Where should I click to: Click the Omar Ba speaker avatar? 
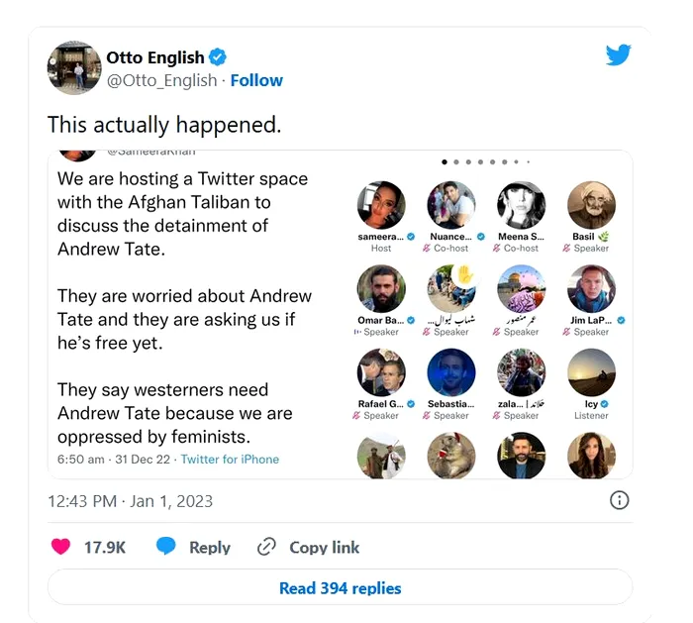click(381, 289)
